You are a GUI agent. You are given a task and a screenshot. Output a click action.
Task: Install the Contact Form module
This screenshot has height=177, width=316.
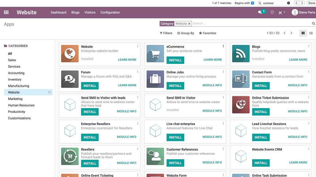261,86
